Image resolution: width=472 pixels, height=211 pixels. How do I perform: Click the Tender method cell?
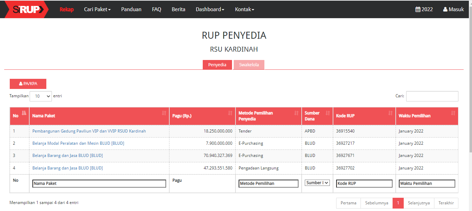coord(245,131)
